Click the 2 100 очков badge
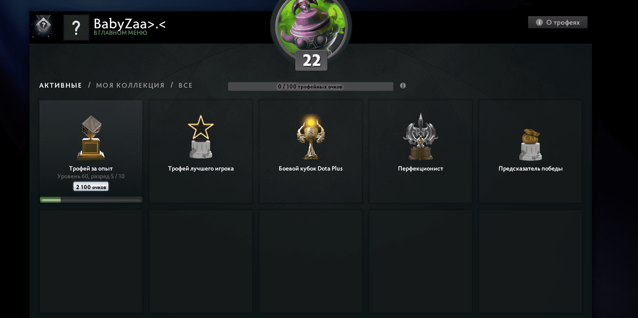This screenshot has height=318, width=638. (x=91, y=187)
